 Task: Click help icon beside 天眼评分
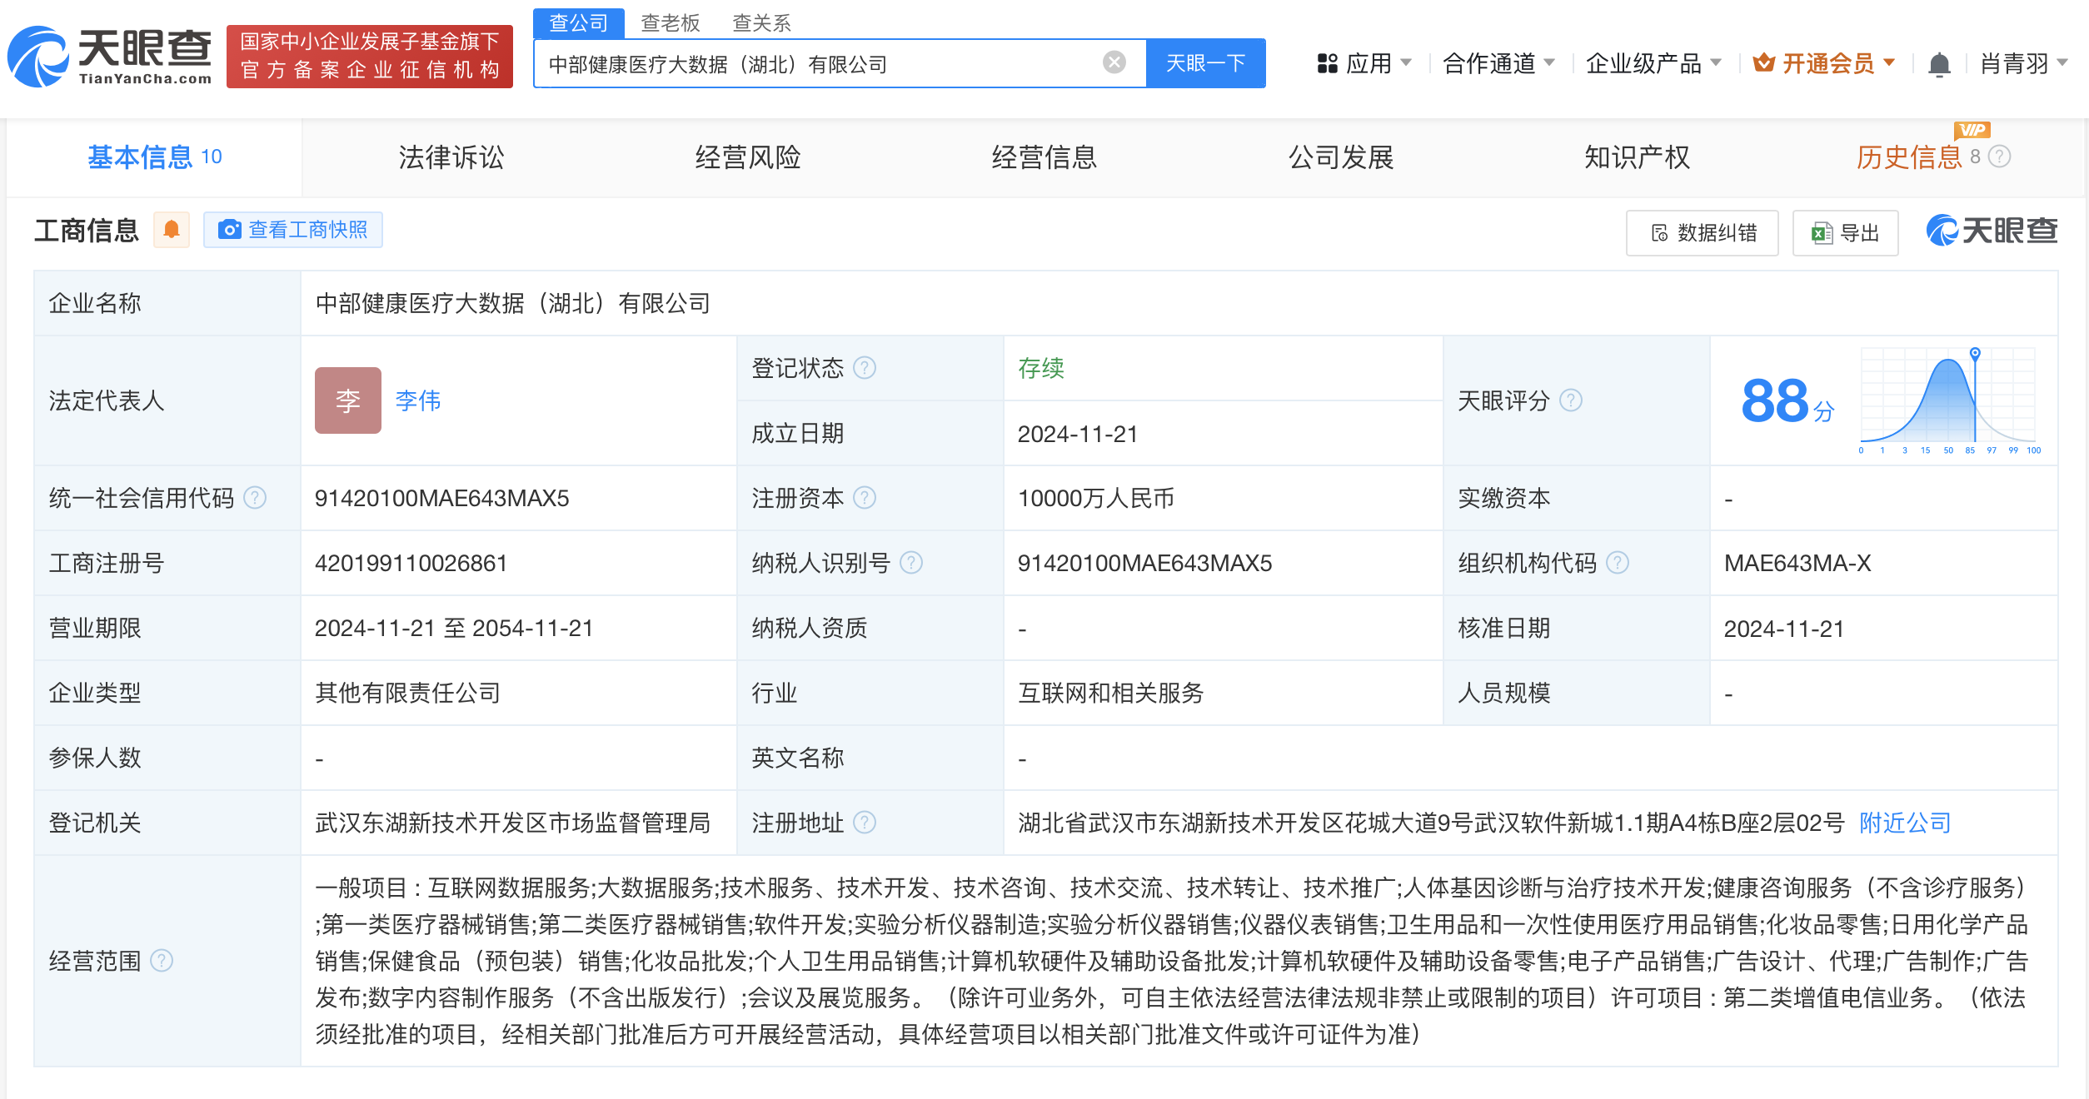click(x=1570, y=400)
